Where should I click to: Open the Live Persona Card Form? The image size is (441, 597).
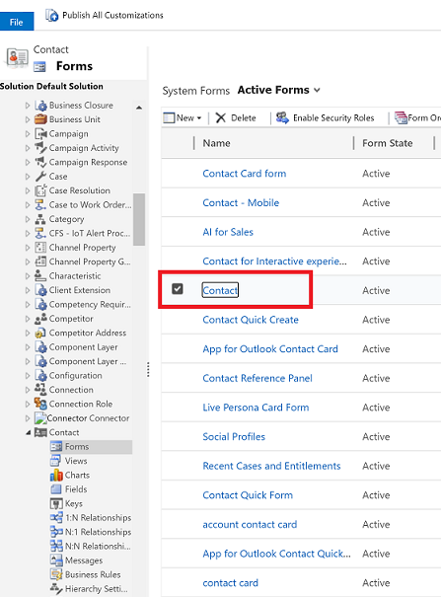256,408
